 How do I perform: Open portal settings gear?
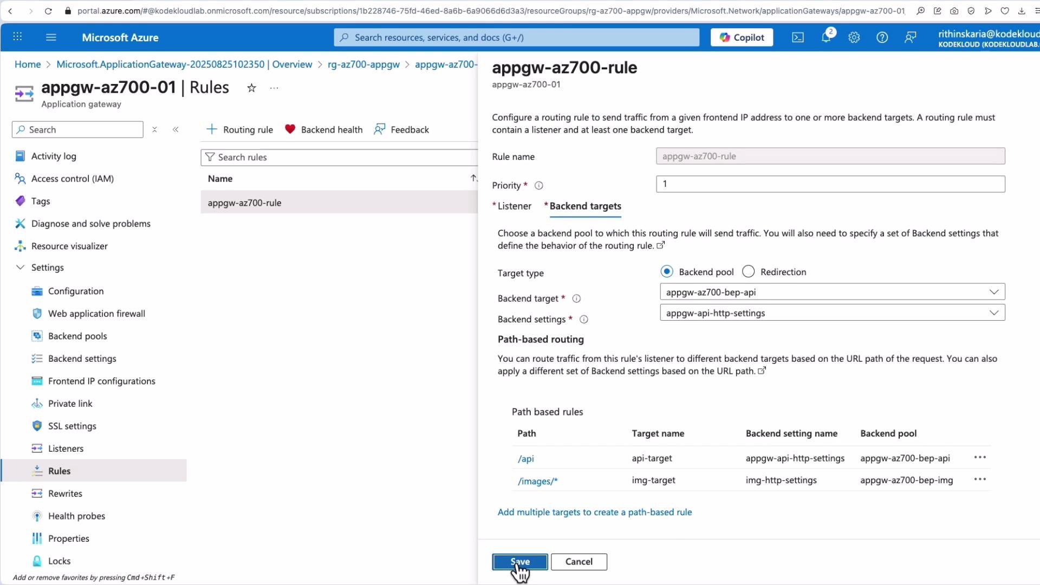pos(854,37)
